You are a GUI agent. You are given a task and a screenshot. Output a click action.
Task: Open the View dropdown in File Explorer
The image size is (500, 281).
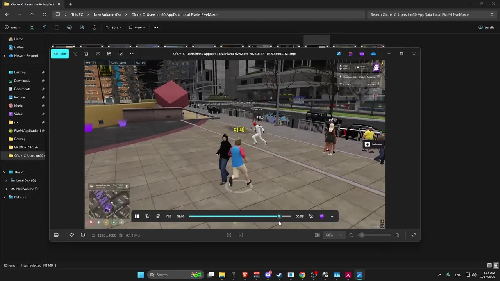coord(137,27)
